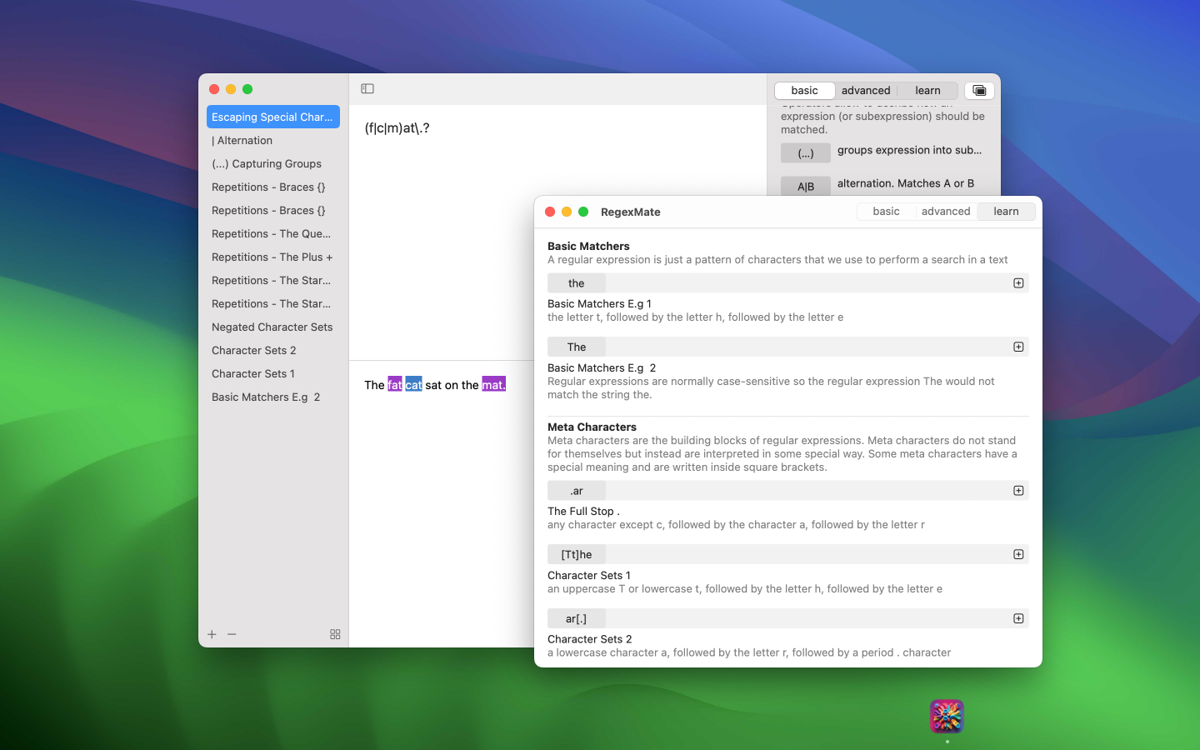Image resolution: width=1200 pixels, height=750 pixels.
Task: Select Escaping Special Char... in sidebar
Action: point(273,117)
